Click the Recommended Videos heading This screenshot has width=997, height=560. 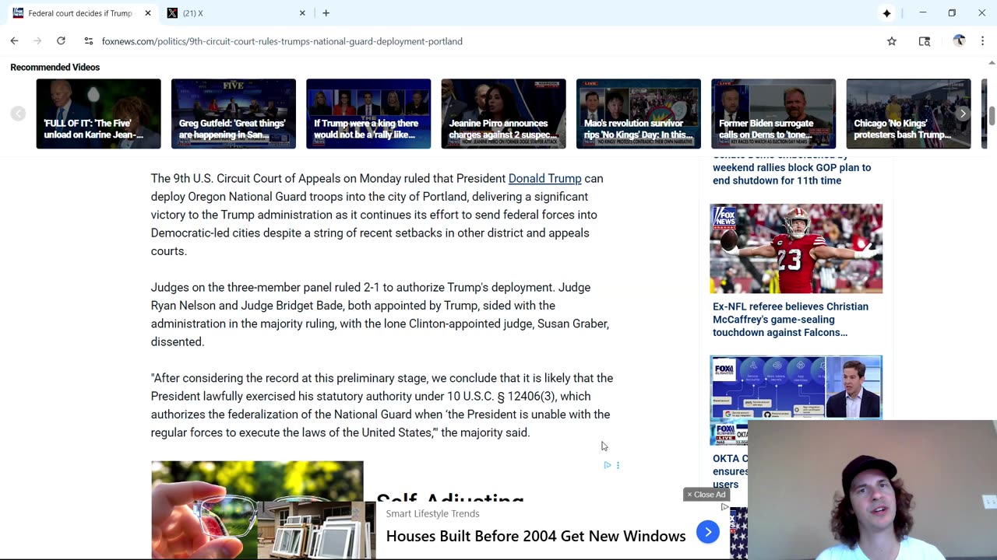point(55,68)
